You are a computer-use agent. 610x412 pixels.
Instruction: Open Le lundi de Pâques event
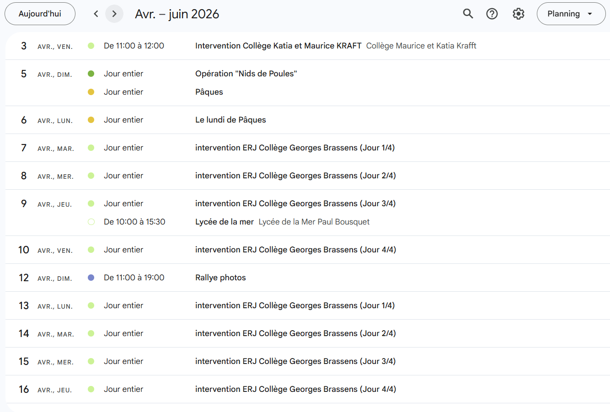[230, 120]
